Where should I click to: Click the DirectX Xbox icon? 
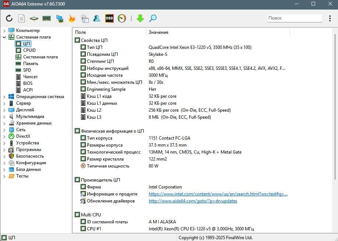11,136
